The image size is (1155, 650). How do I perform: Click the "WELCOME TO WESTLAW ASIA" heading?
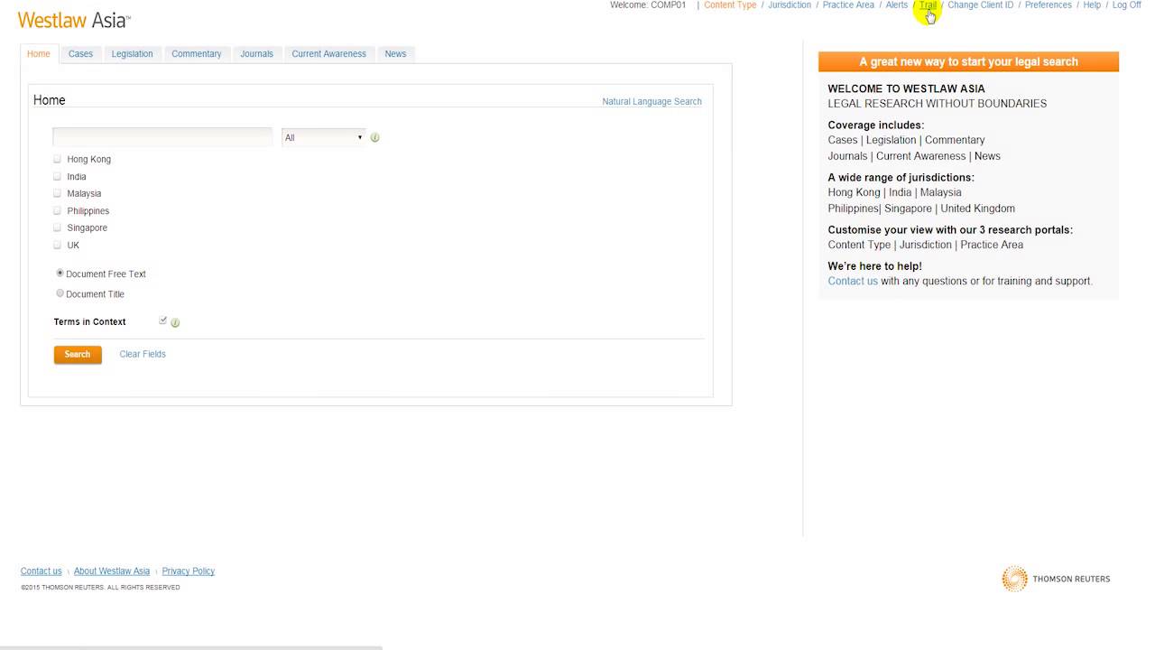[906, 89]
